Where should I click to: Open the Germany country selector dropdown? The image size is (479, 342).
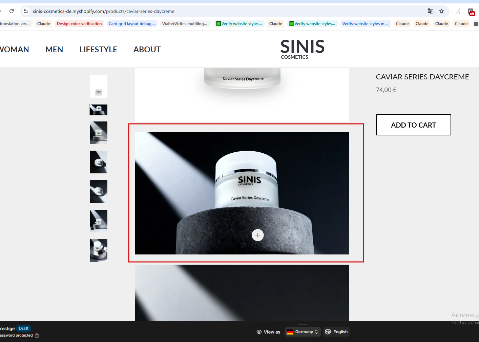[x=303, y=332]
